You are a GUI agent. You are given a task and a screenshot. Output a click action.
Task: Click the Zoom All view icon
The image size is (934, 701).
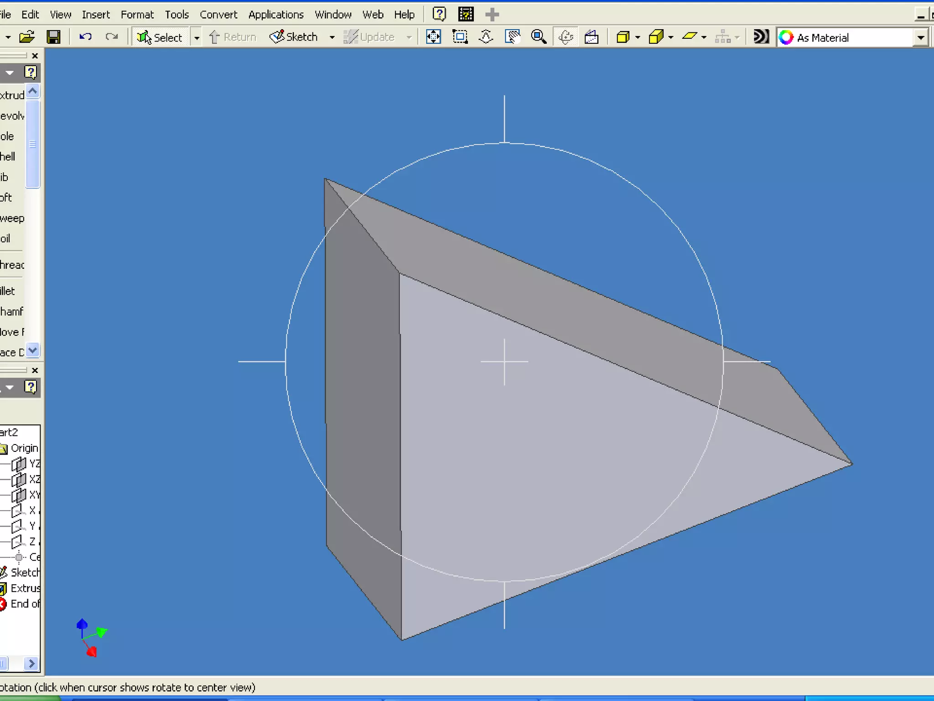point(433,37)
